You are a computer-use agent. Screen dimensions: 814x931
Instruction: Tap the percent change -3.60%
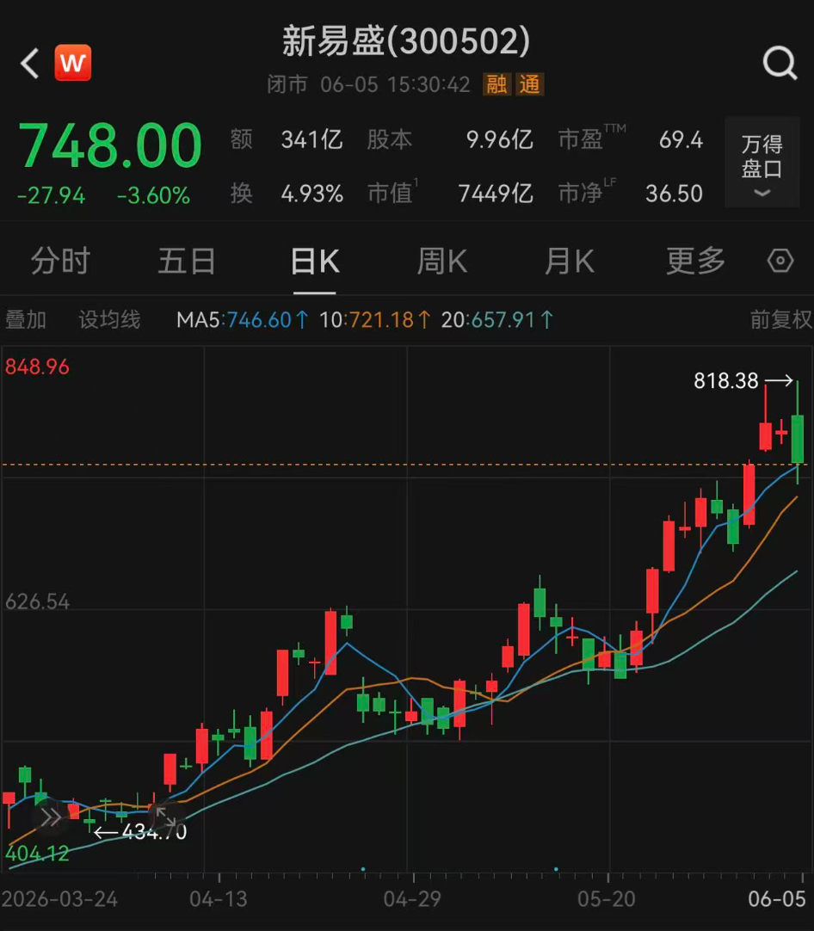153,196
